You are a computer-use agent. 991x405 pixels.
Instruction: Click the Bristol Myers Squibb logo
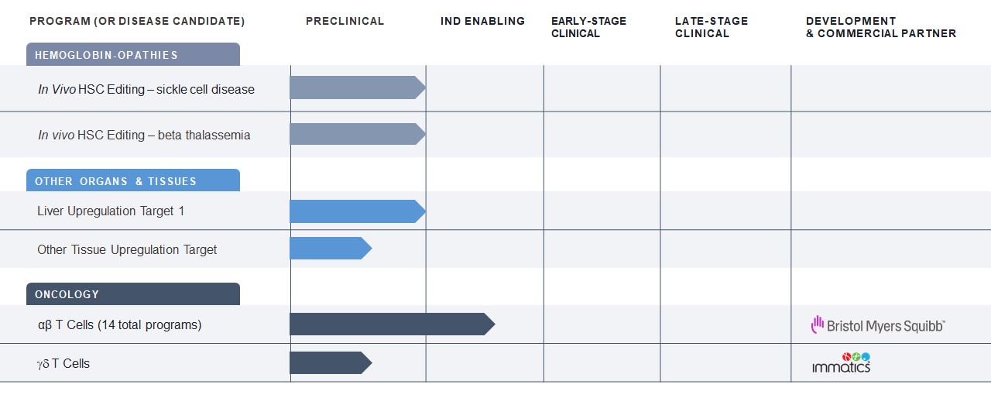(x=878, y=325)
